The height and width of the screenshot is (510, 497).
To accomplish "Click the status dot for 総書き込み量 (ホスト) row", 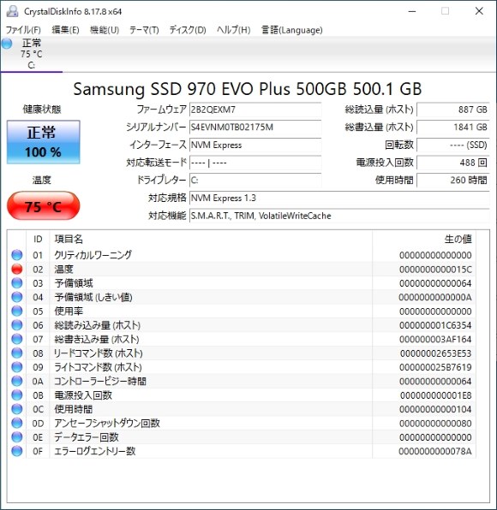I will [17, 339].
